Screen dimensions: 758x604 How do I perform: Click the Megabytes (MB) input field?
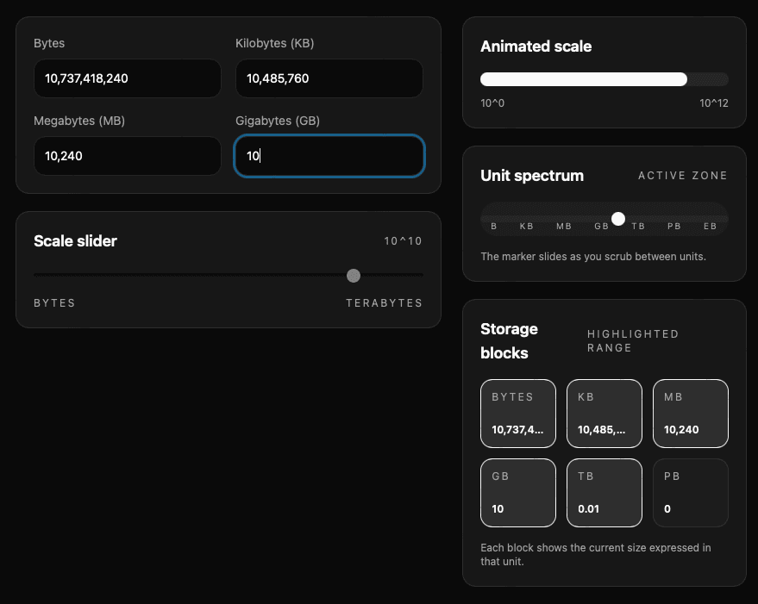click(x=127, y=156)
